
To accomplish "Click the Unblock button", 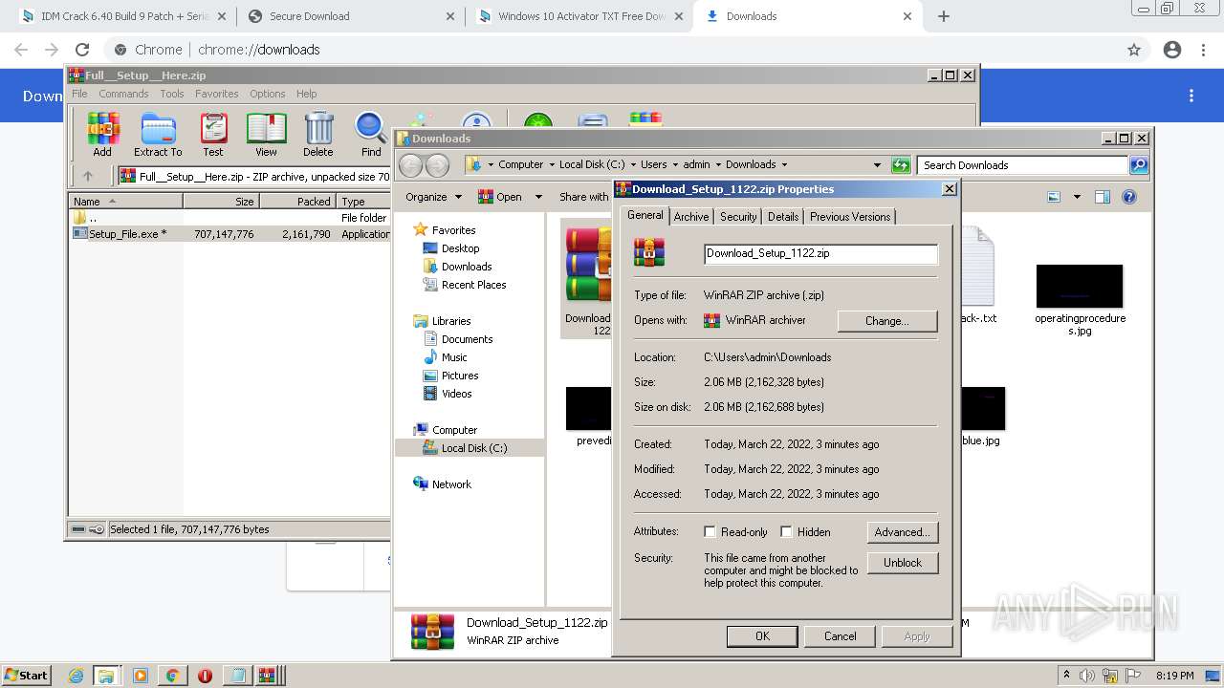I will coord(903,563).
